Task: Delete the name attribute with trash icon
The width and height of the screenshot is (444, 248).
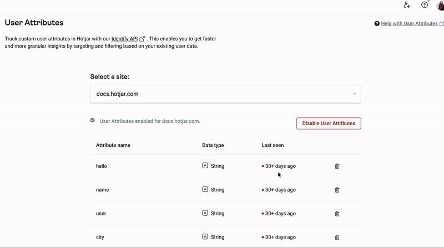Action: pyautogui.click(x=337, y=190)
